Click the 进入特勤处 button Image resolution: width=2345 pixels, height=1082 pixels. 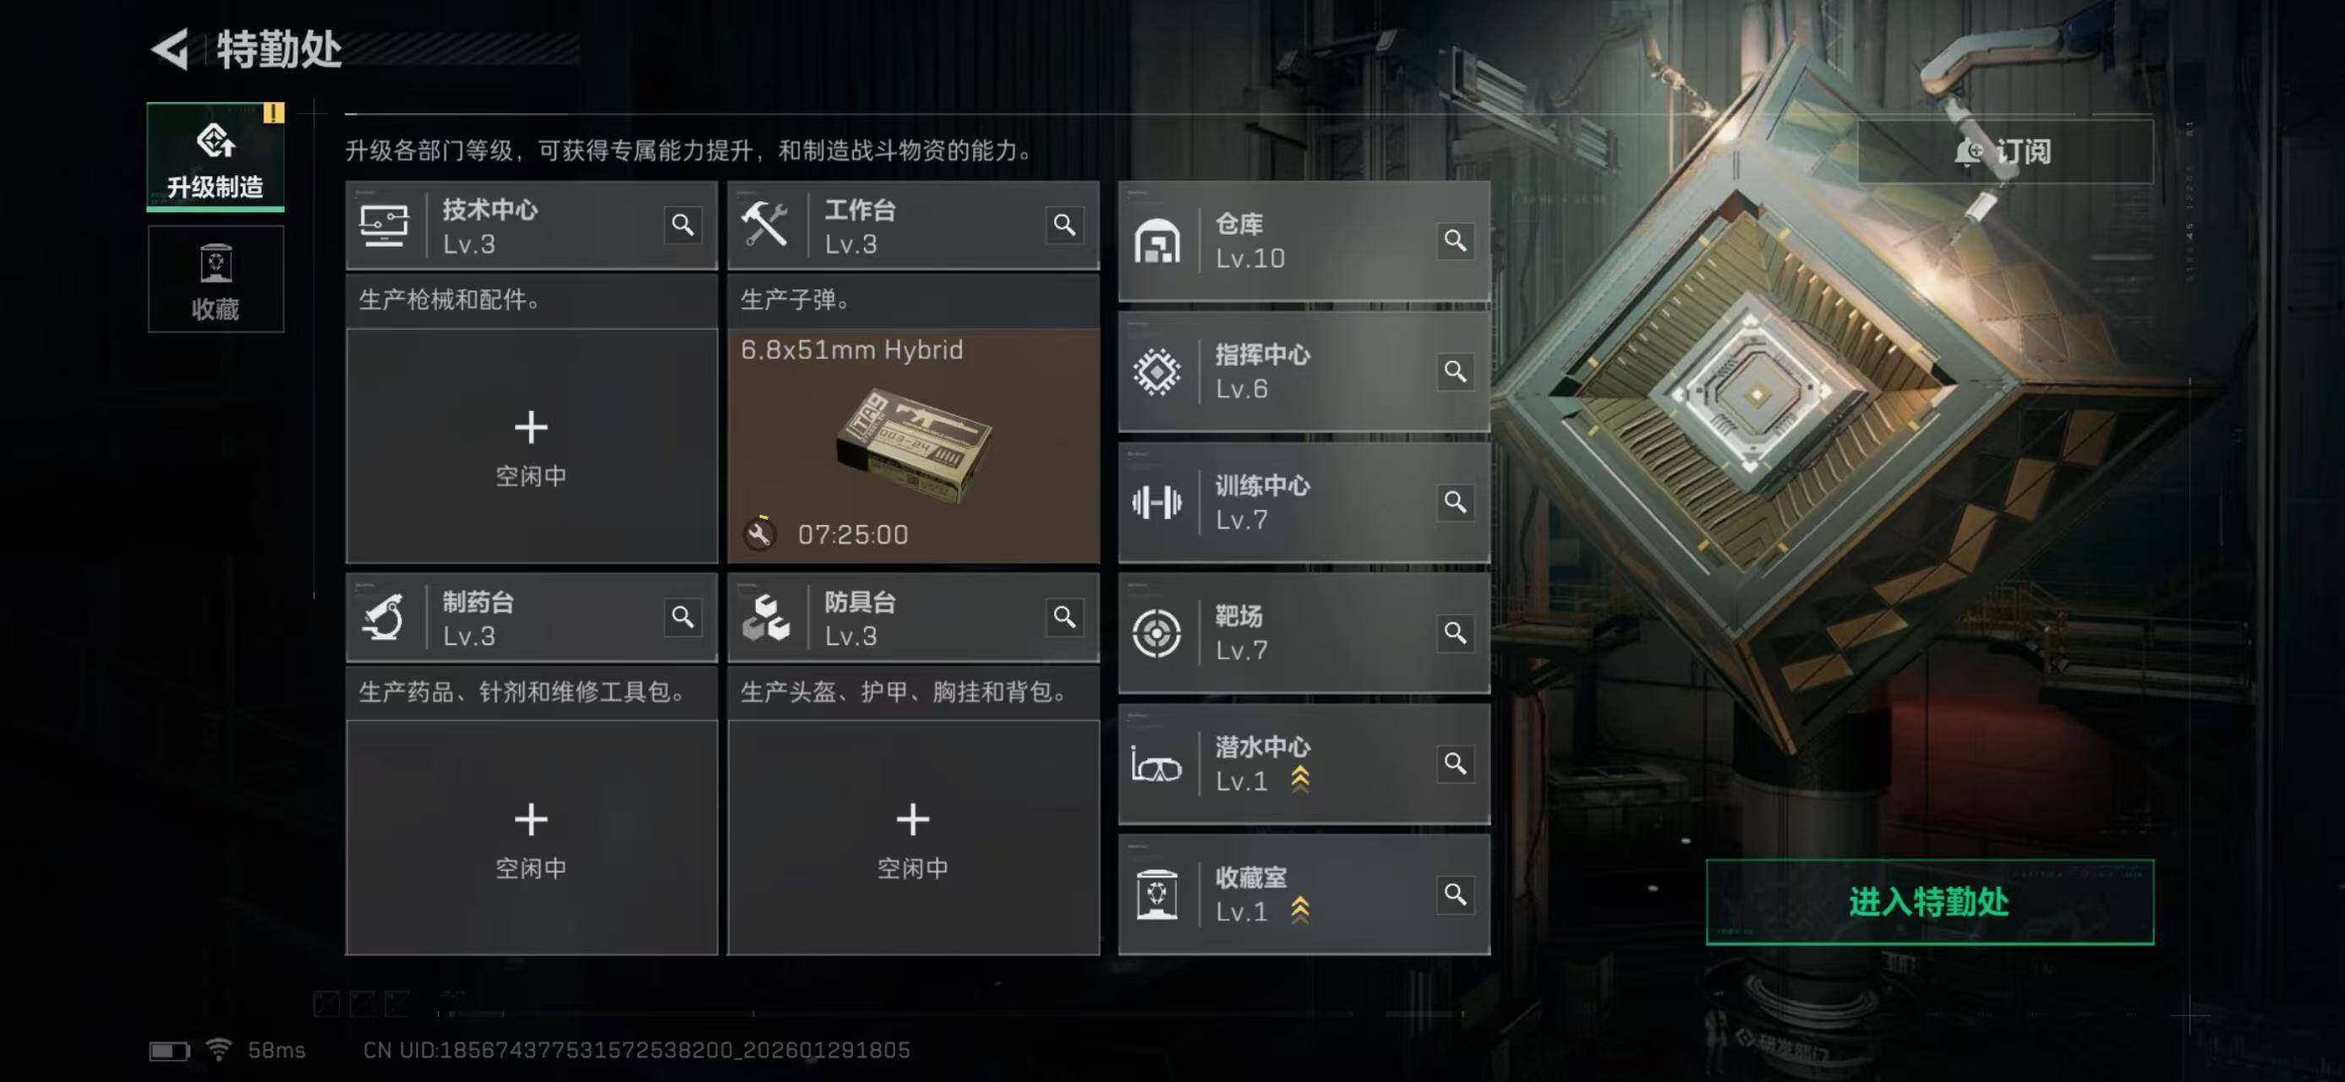point(1929,902)
